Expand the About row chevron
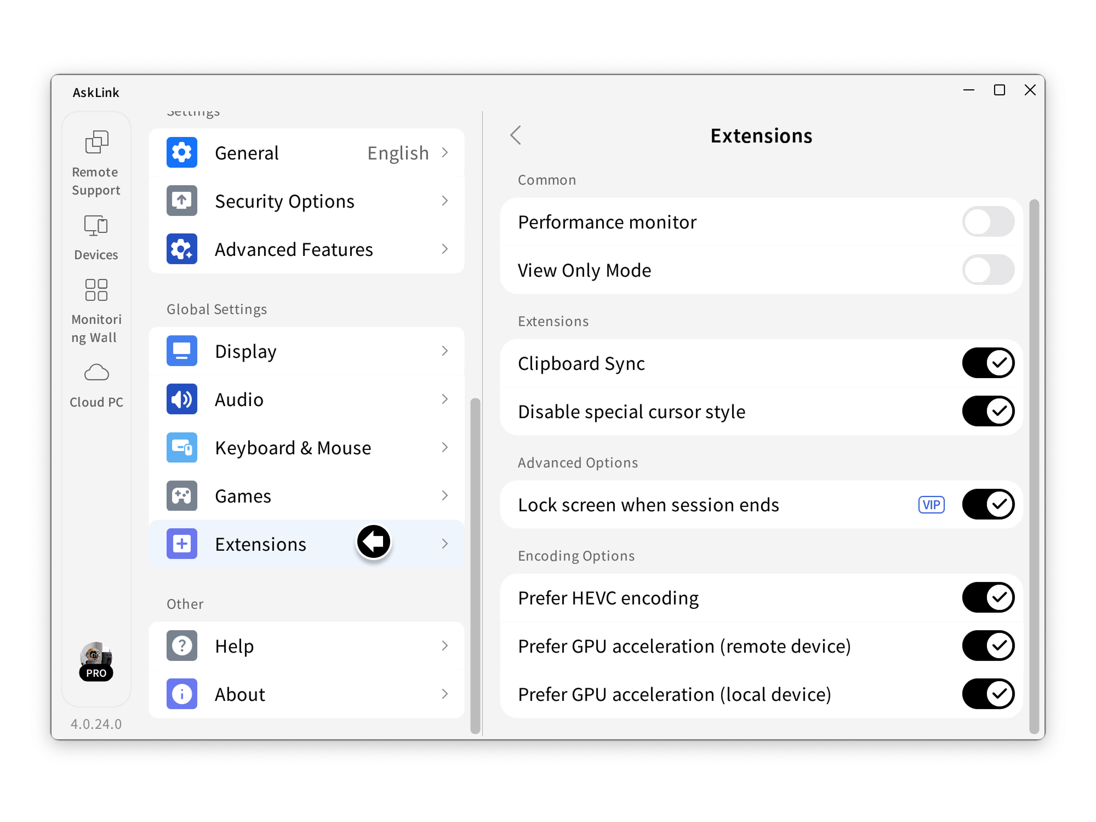 [x=445, y=694]
